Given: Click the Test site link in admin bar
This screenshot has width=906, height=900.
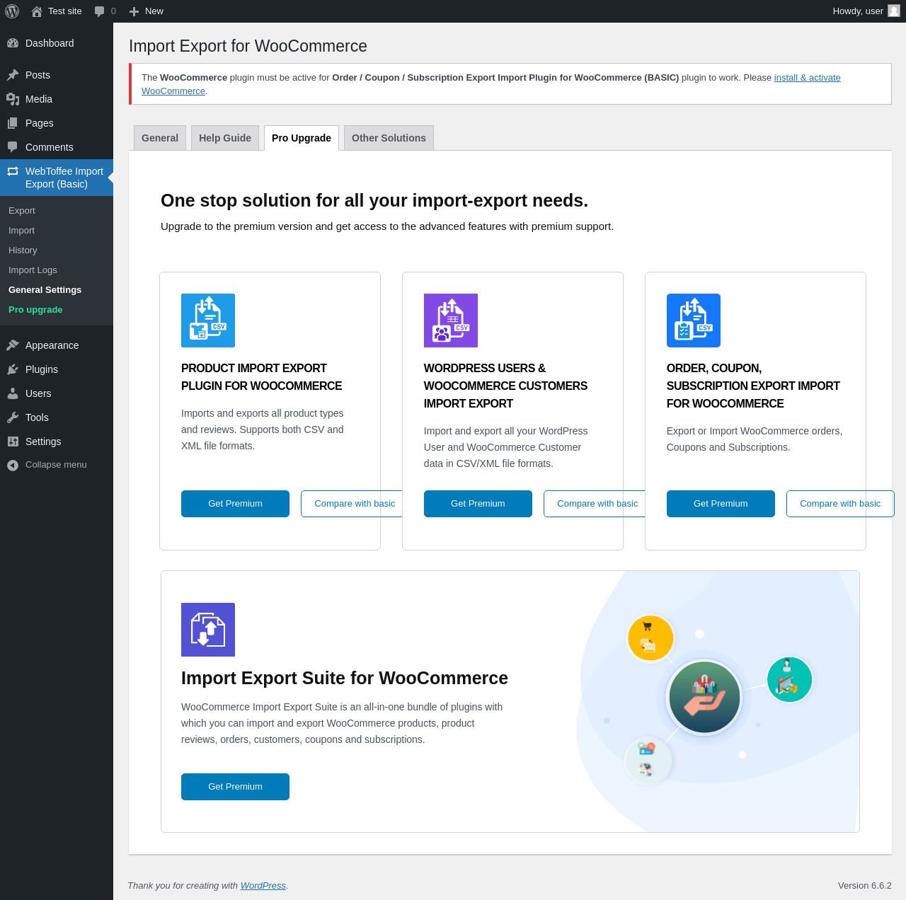Looking at the screenshot, I should tap(57, 11).
